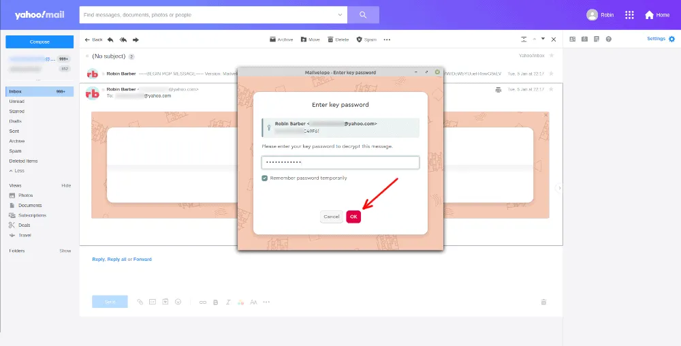The image size is (681, 346).
Task: Open the Calendar panel icon
Action: tap(584, 39)
